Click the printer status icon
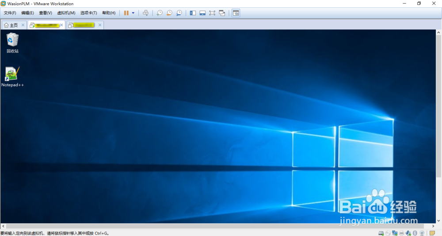This screenshot has height=236, width=442. (x=401, y=233)
